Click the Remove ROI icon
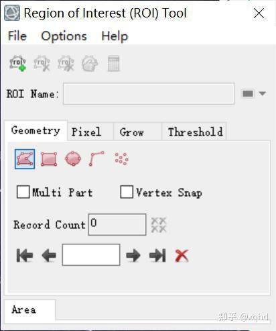The image size is (276, 331). click(x=42, y=64)
